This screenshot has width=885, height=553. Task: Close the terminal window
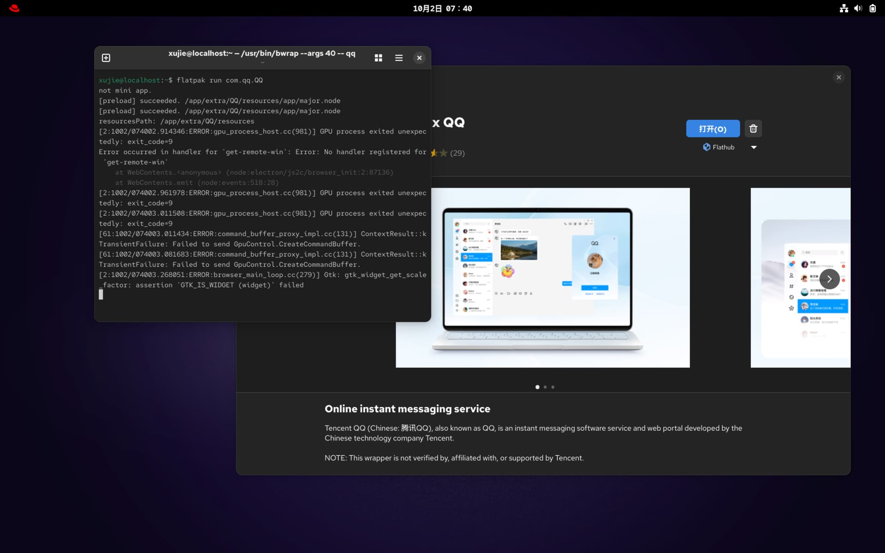[x=419, y=58]
